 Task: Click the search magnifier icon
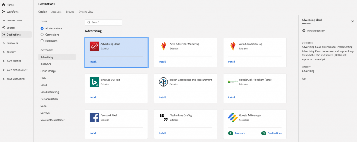(89, 23)
